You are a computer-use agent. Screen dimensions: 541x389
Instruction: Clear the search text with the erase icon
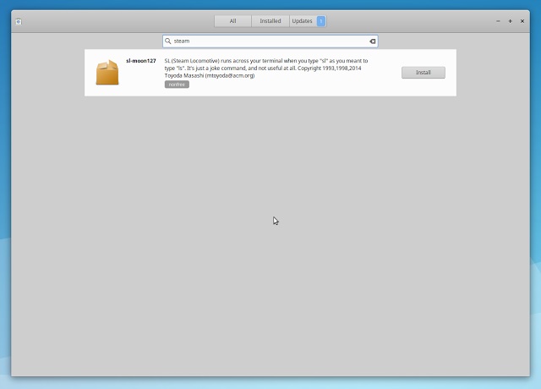pos(372,41)
